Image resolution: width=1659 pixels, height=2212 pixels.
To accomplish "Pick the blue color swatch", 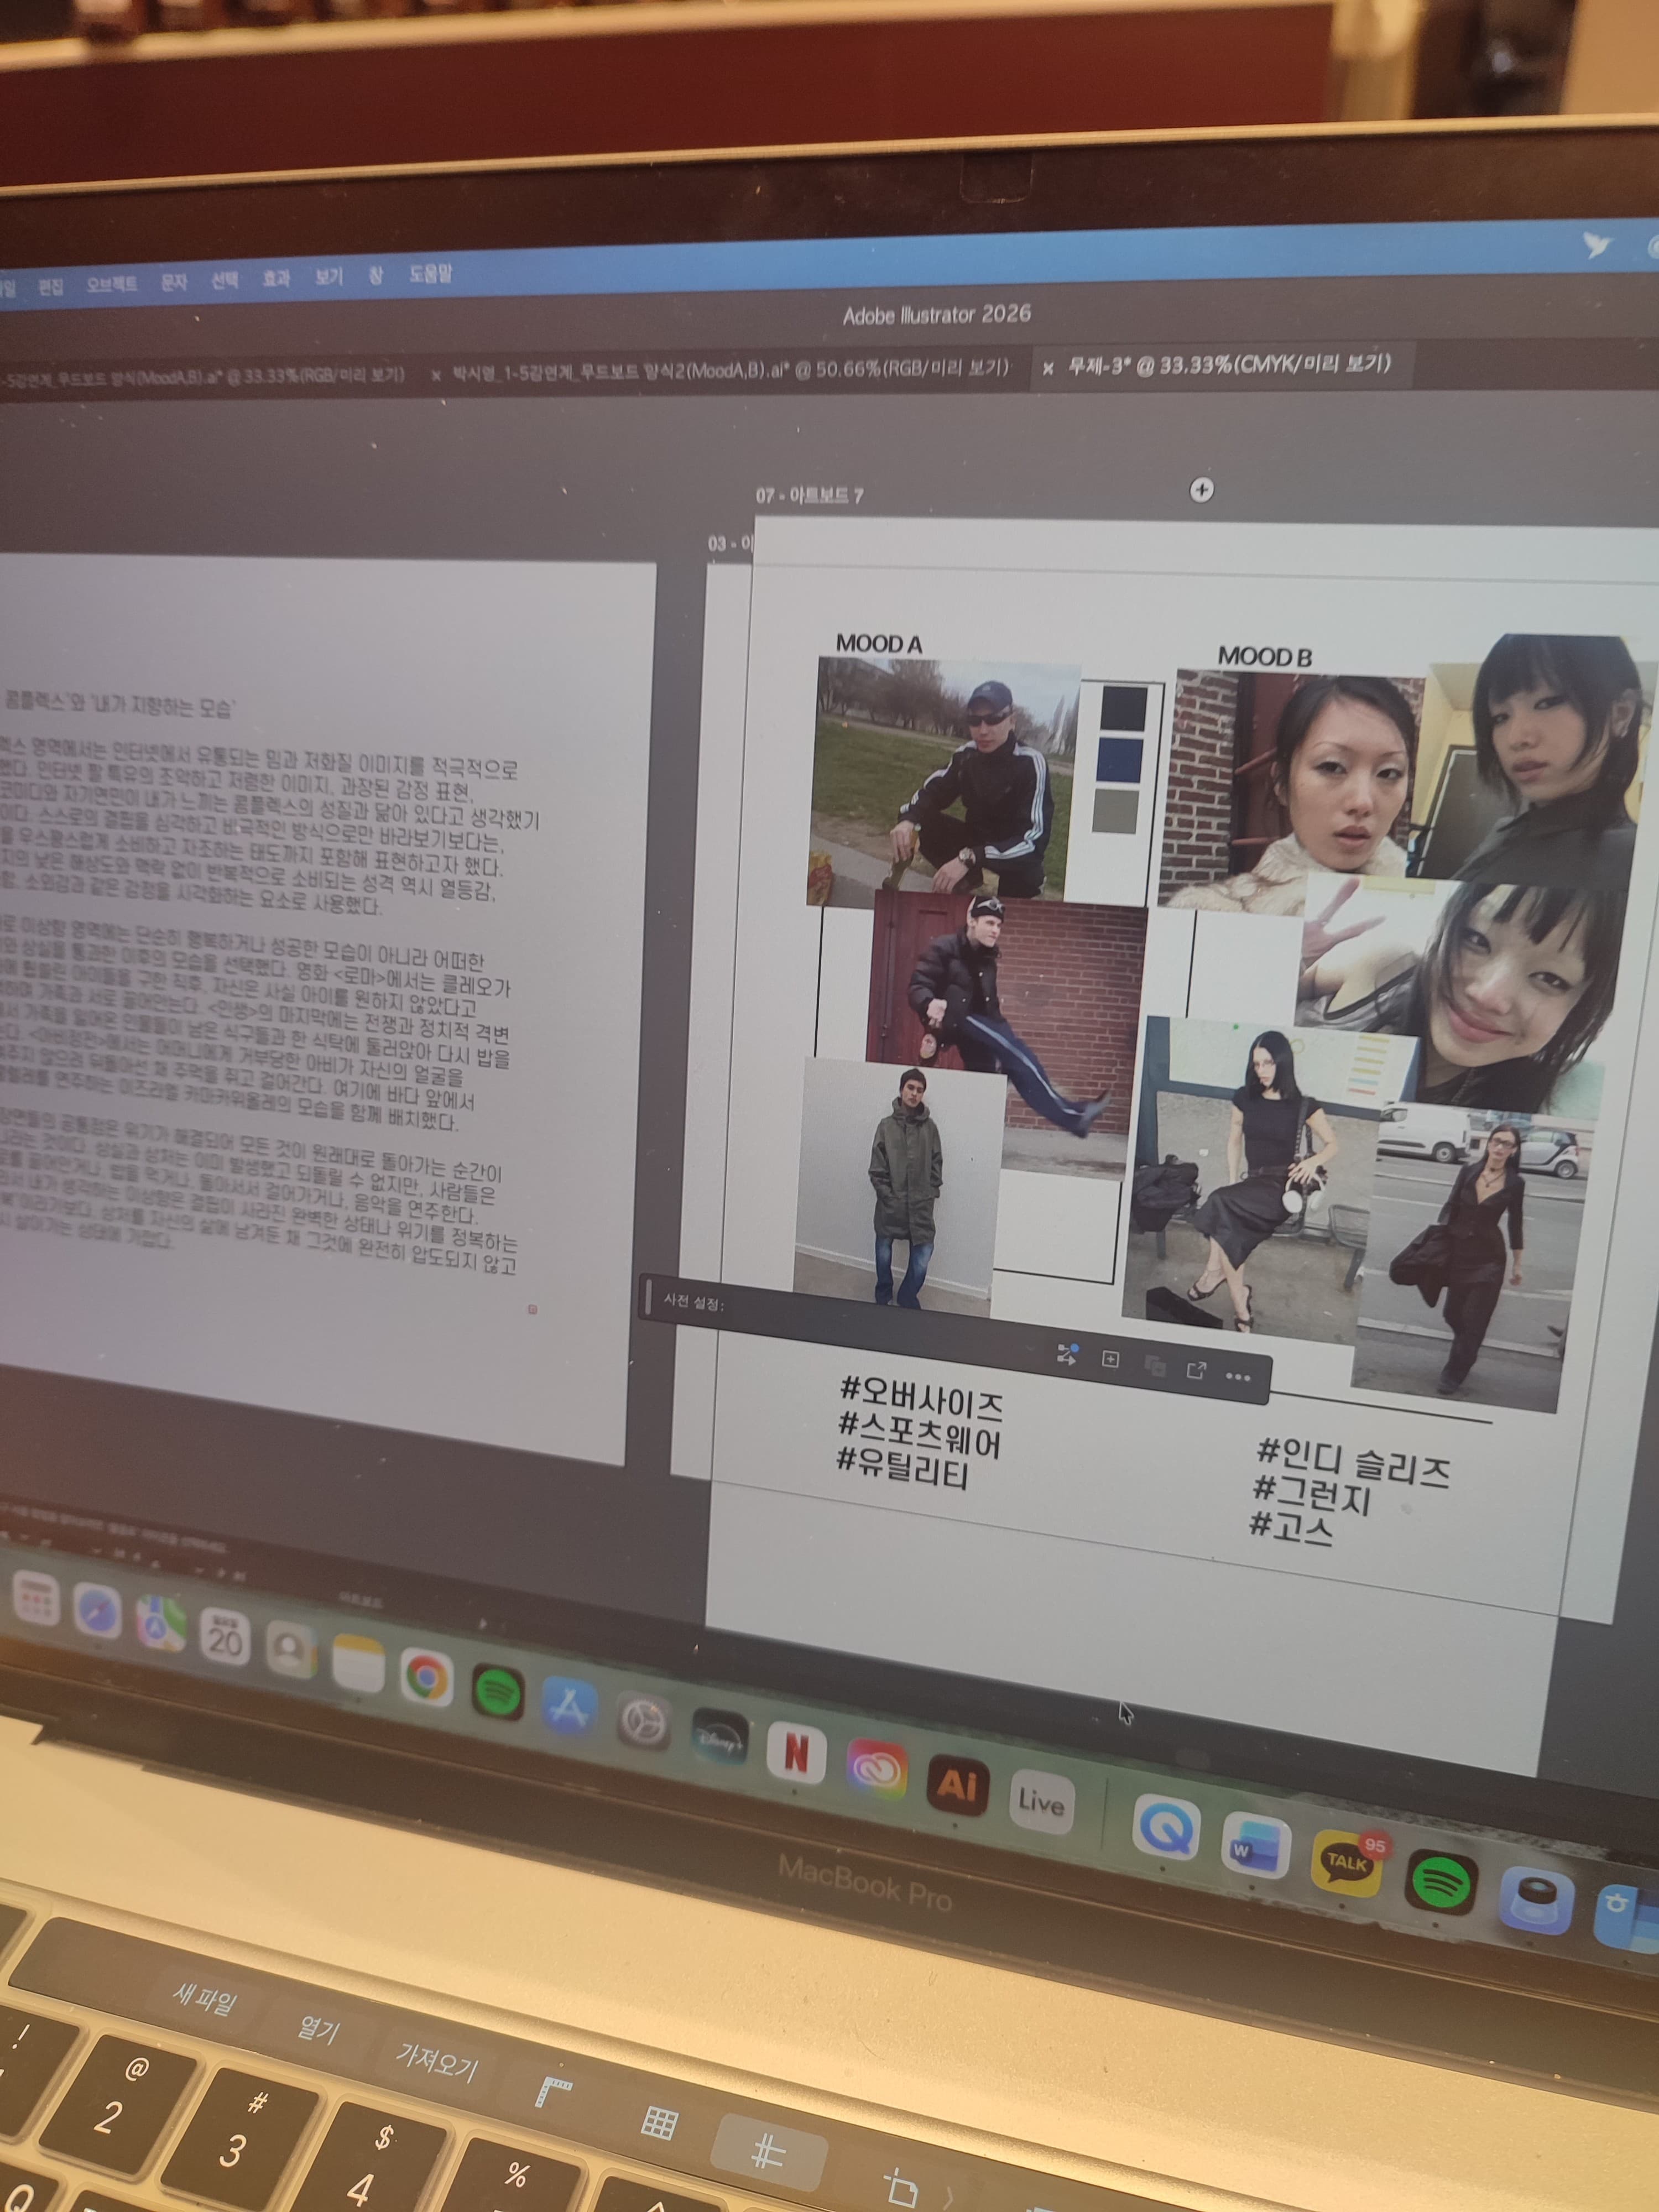I will (x=1120, y=759).
